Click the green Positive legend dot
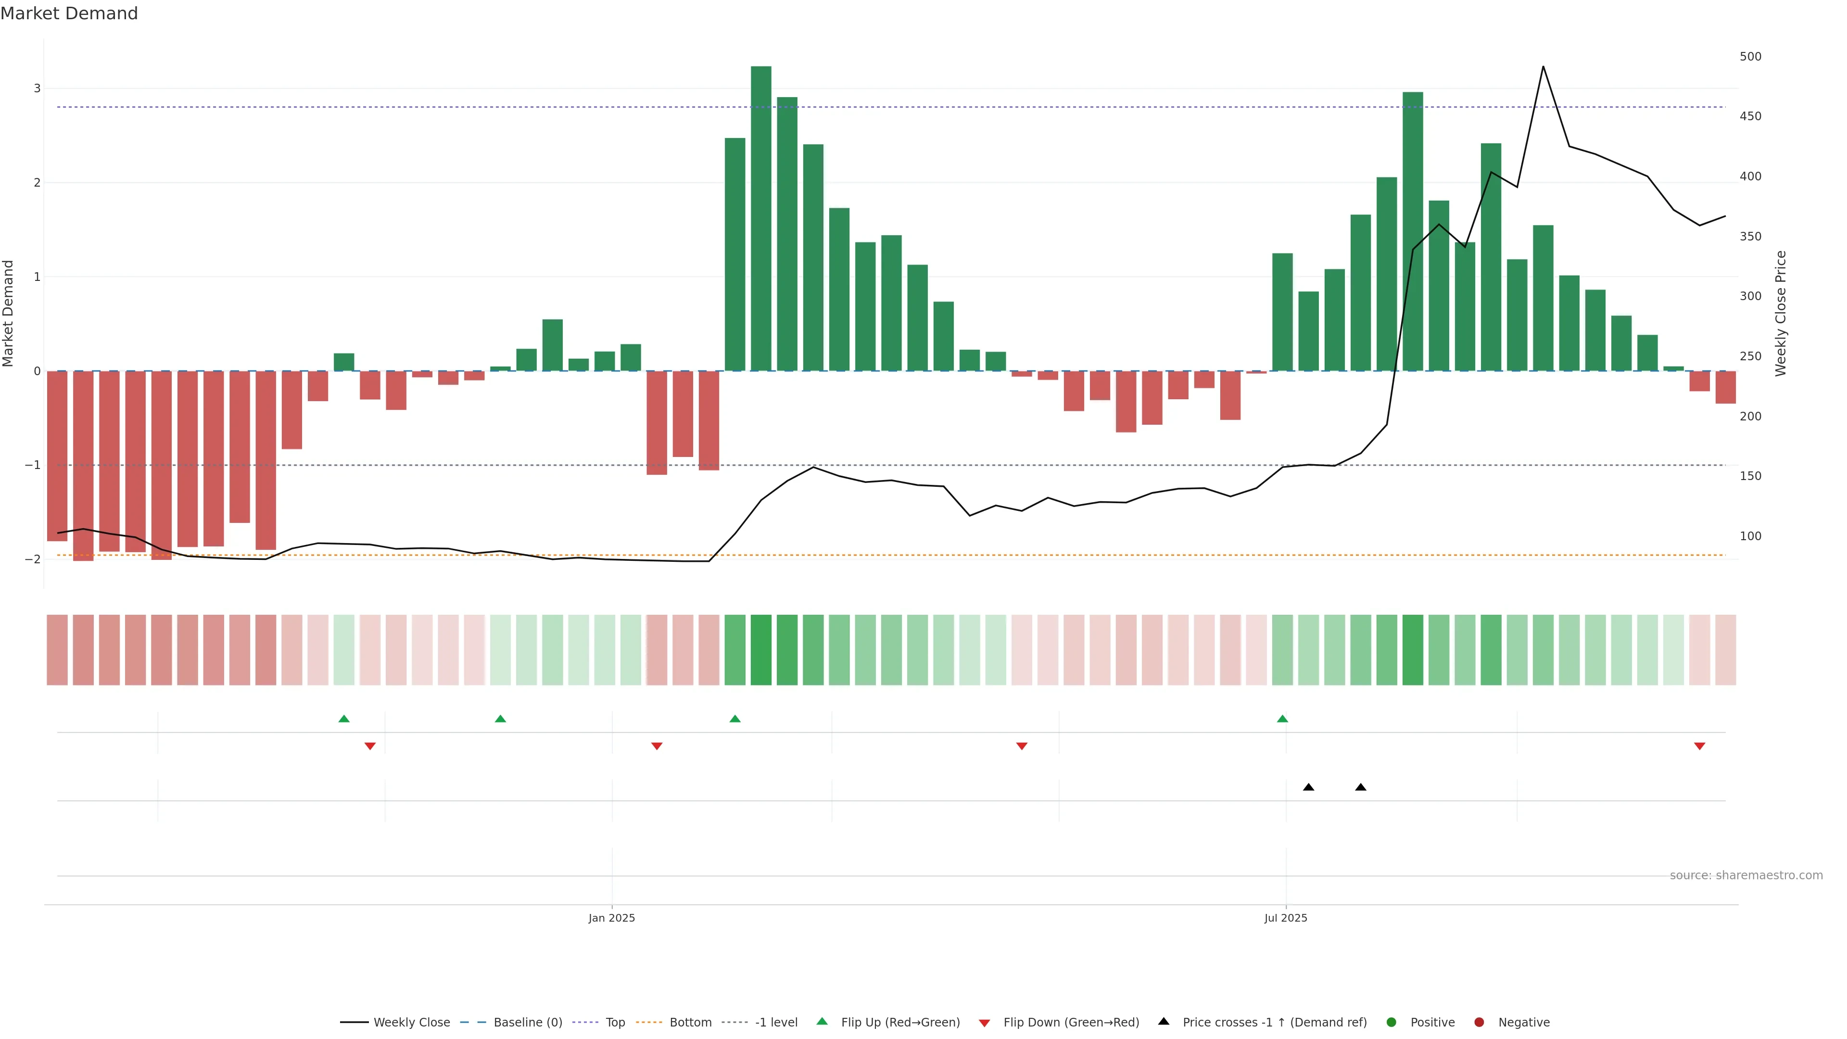Viewport: 1847px width, 1039px height. coord(1392,1023)
